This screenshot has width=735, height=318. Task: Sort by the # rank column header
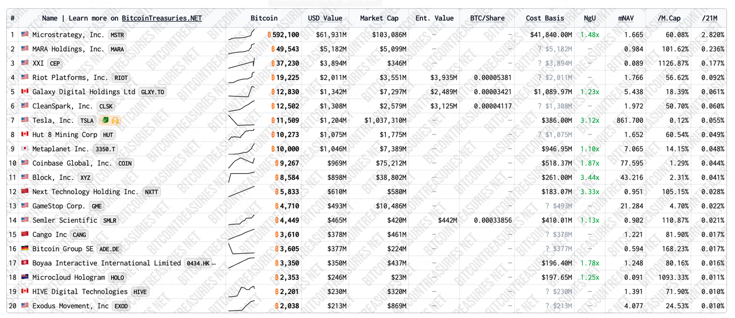tap(13, 18)
